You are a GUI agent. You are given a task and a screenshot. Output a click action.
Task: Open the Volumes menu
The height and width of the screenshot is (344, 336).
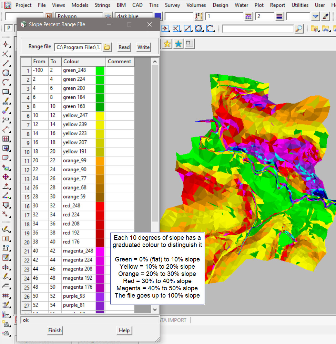click(196, 5)
